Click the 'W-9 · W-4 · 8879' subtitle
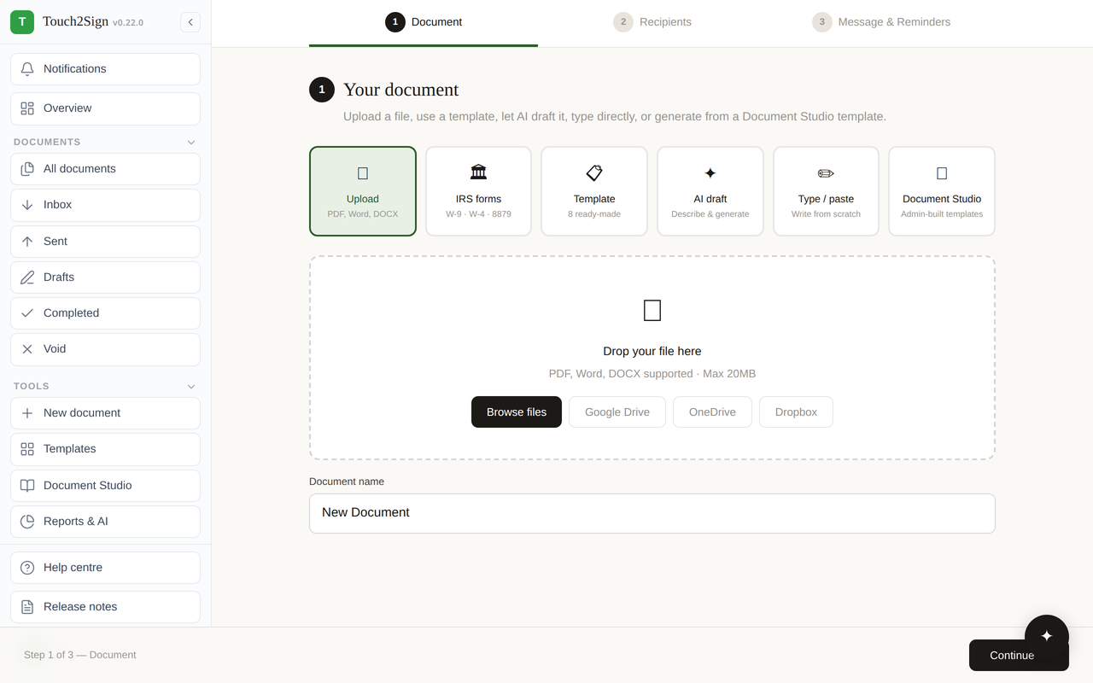1093x683 pixels. click(x=478, y=214)
